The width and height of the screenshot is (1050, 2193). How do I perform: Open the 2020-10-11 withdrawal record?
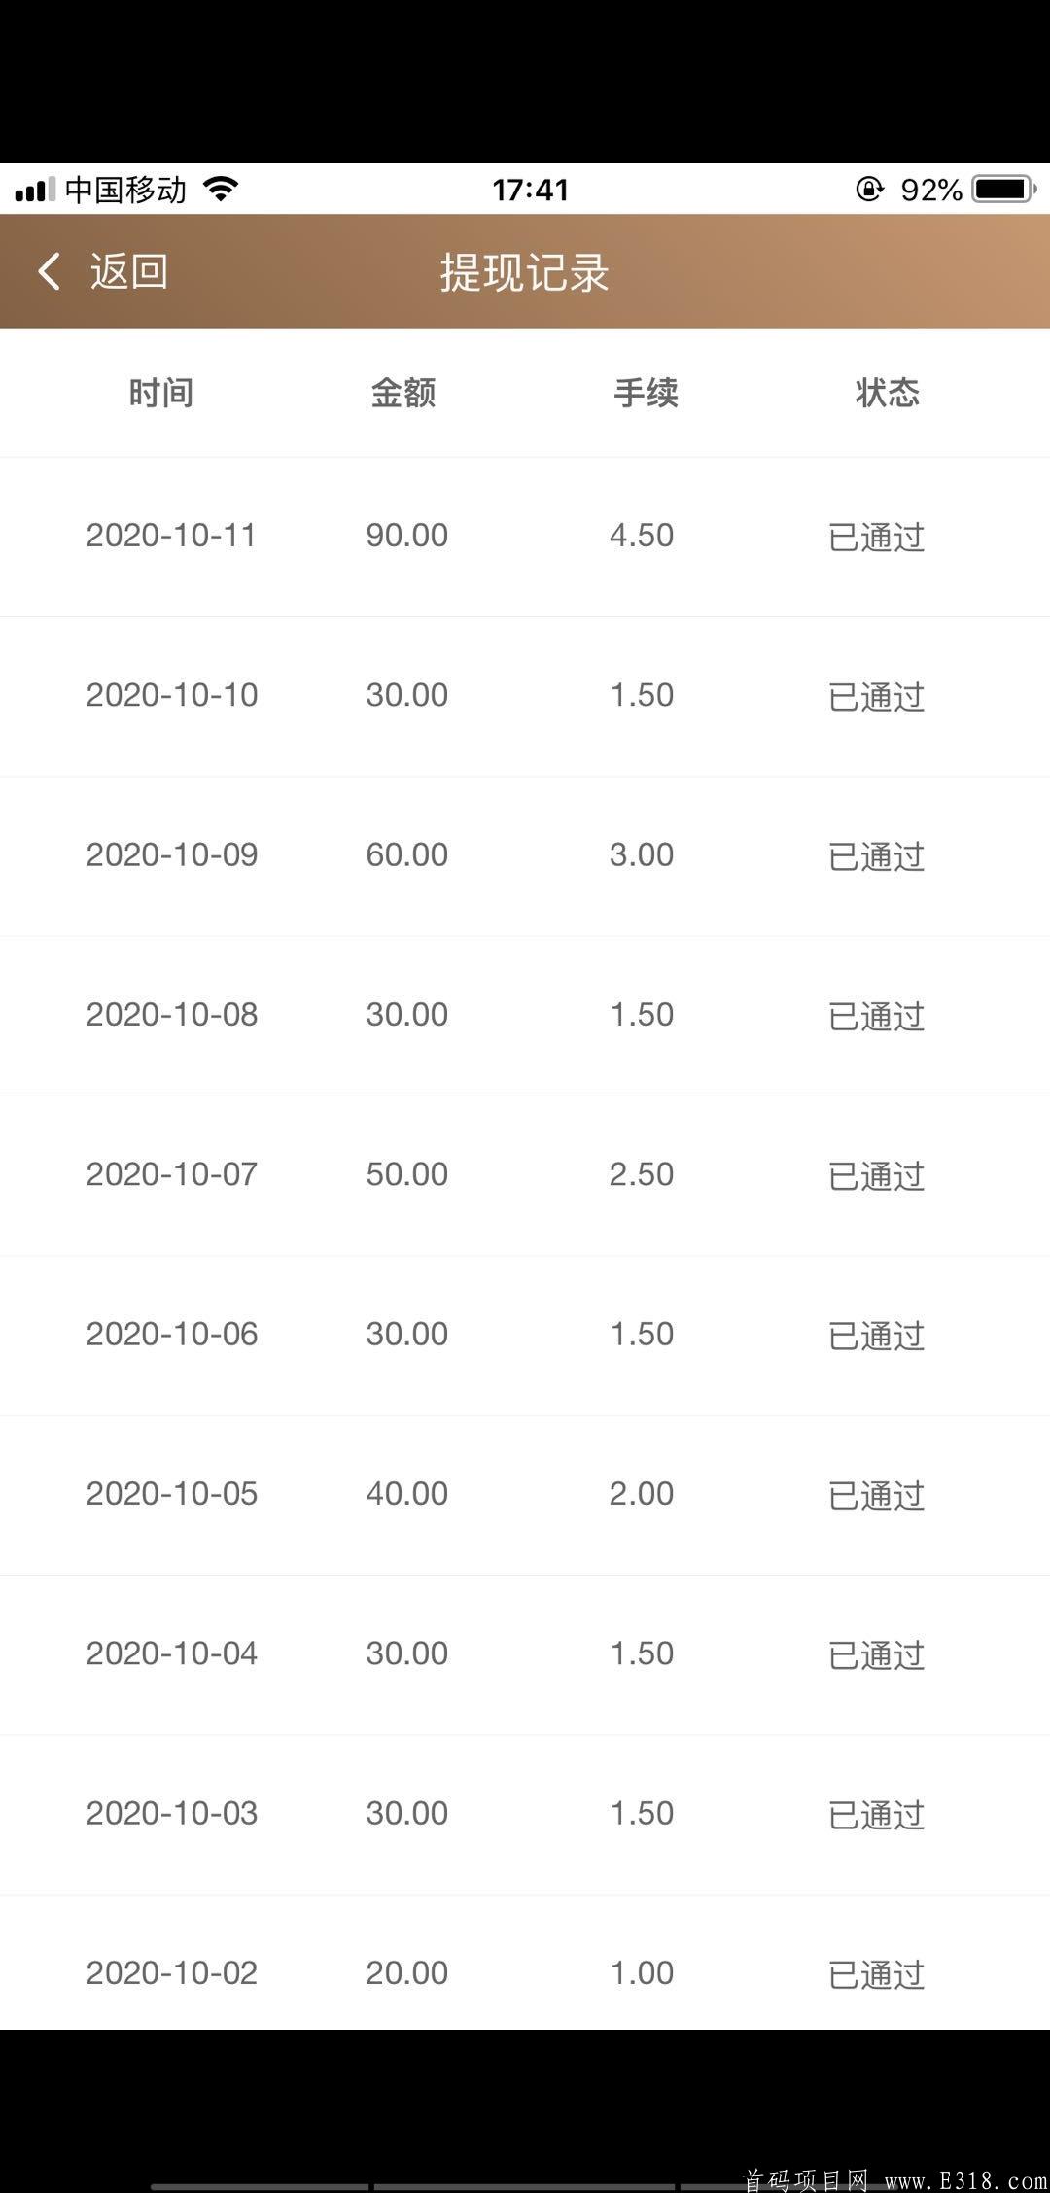point(525,537)
